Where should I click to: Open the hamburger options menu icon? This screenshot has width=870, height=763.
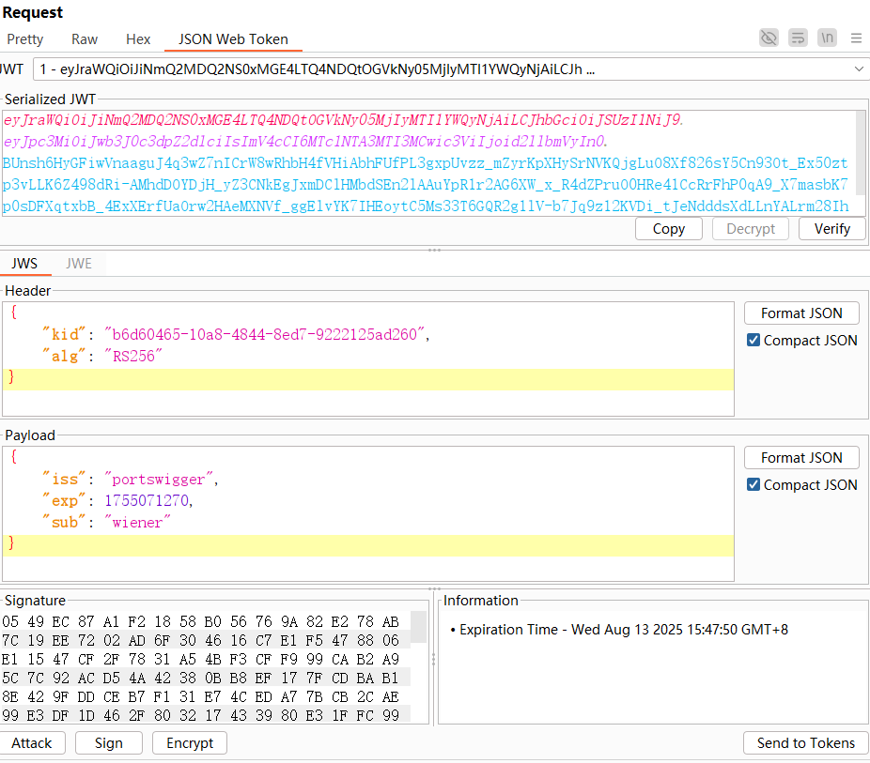[x=856, y=38]
